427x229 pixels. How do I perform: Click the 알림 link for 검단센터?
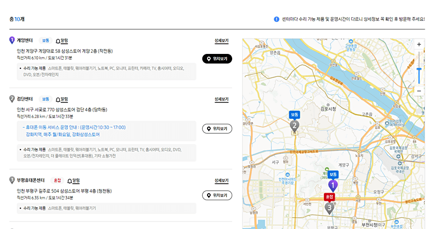pos(64,99)
